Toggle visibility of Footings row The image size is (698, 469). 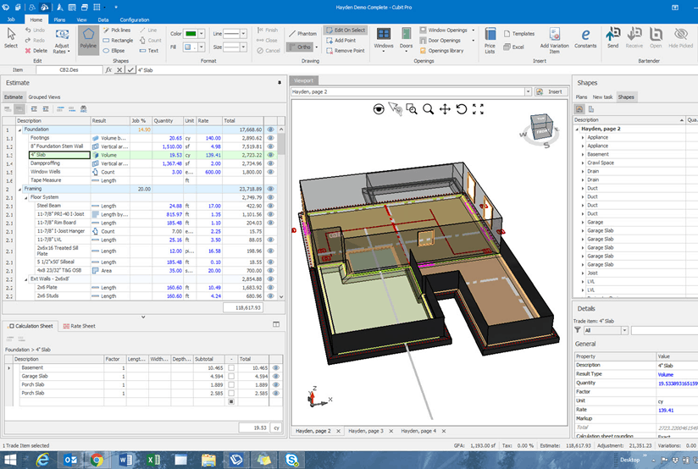(x=270, y=138)
